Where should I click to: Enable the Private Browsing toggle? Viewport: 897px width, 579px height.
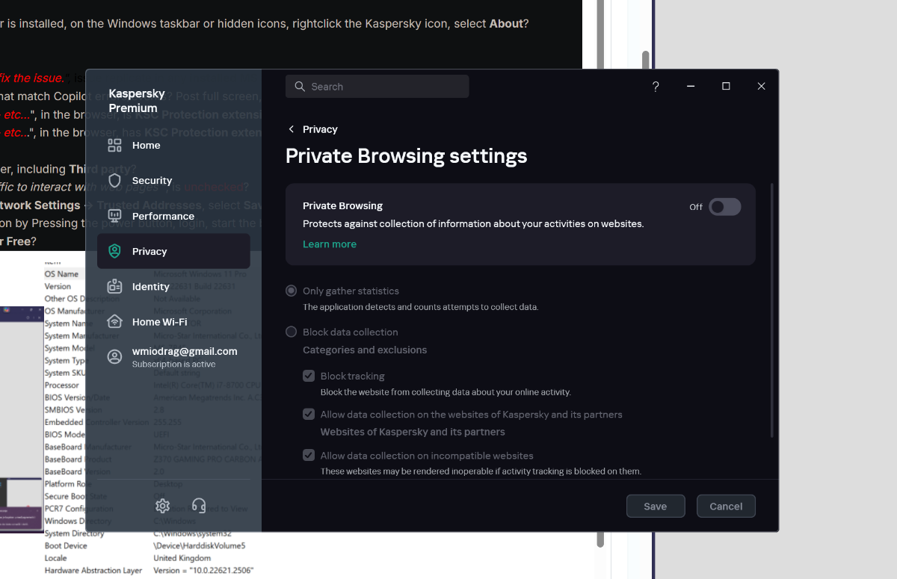[x=724, y=207]
